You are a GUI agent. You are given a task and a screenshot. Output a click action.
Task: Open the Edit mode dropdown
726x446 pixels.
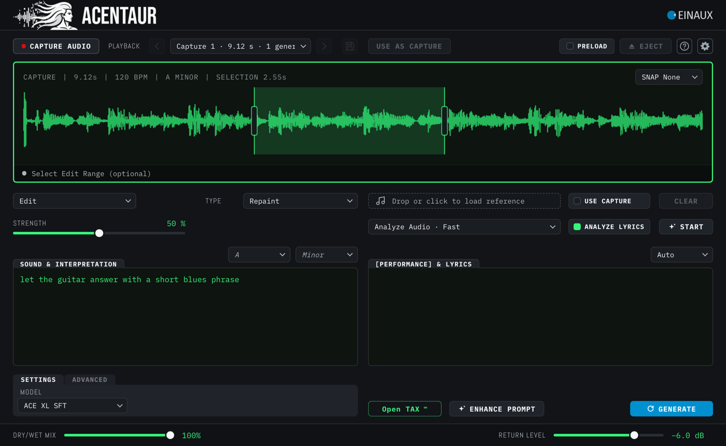[x=74, y=201]
